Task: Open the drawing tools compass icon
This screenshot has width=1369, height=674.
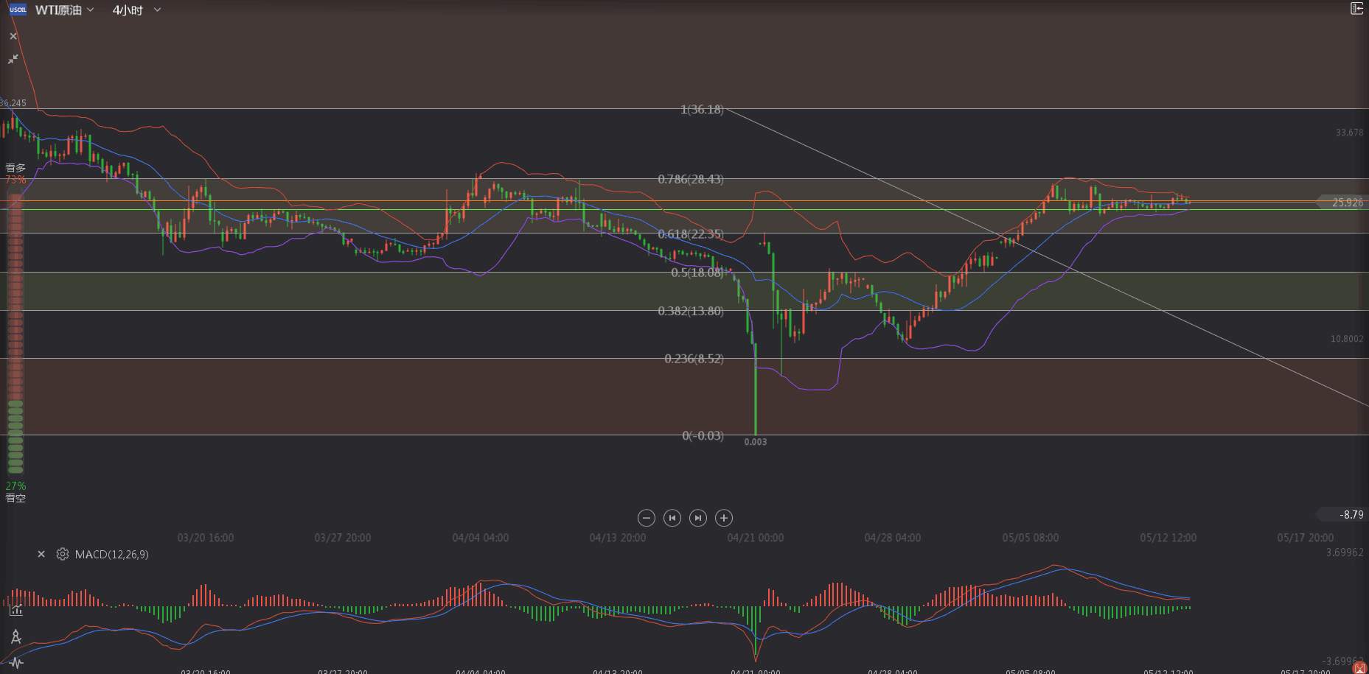Action: click(15, 636)
